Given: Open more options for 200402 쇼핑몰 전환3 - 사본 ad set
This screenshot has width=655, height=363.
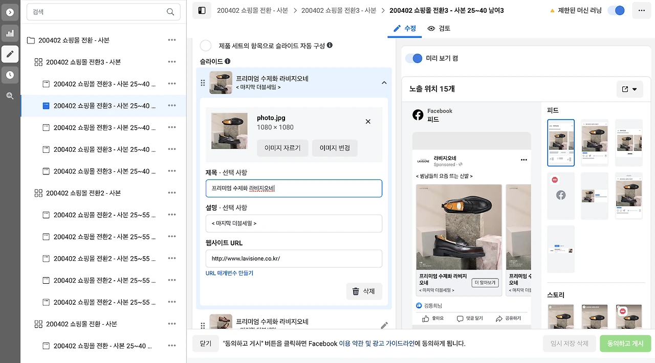Looking at the screenshot, I should [172, 62].
